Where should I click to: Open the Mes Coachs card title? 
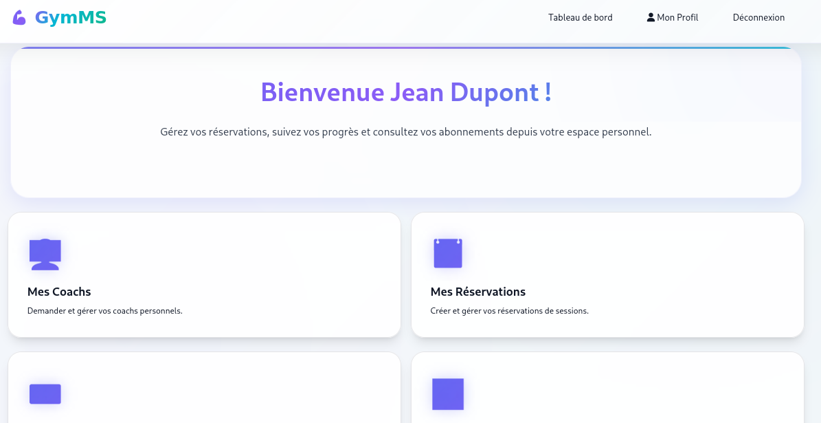click(59, 292)
